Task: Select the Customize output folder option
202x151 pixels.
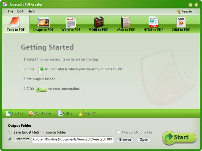Action: coord(19,139)
